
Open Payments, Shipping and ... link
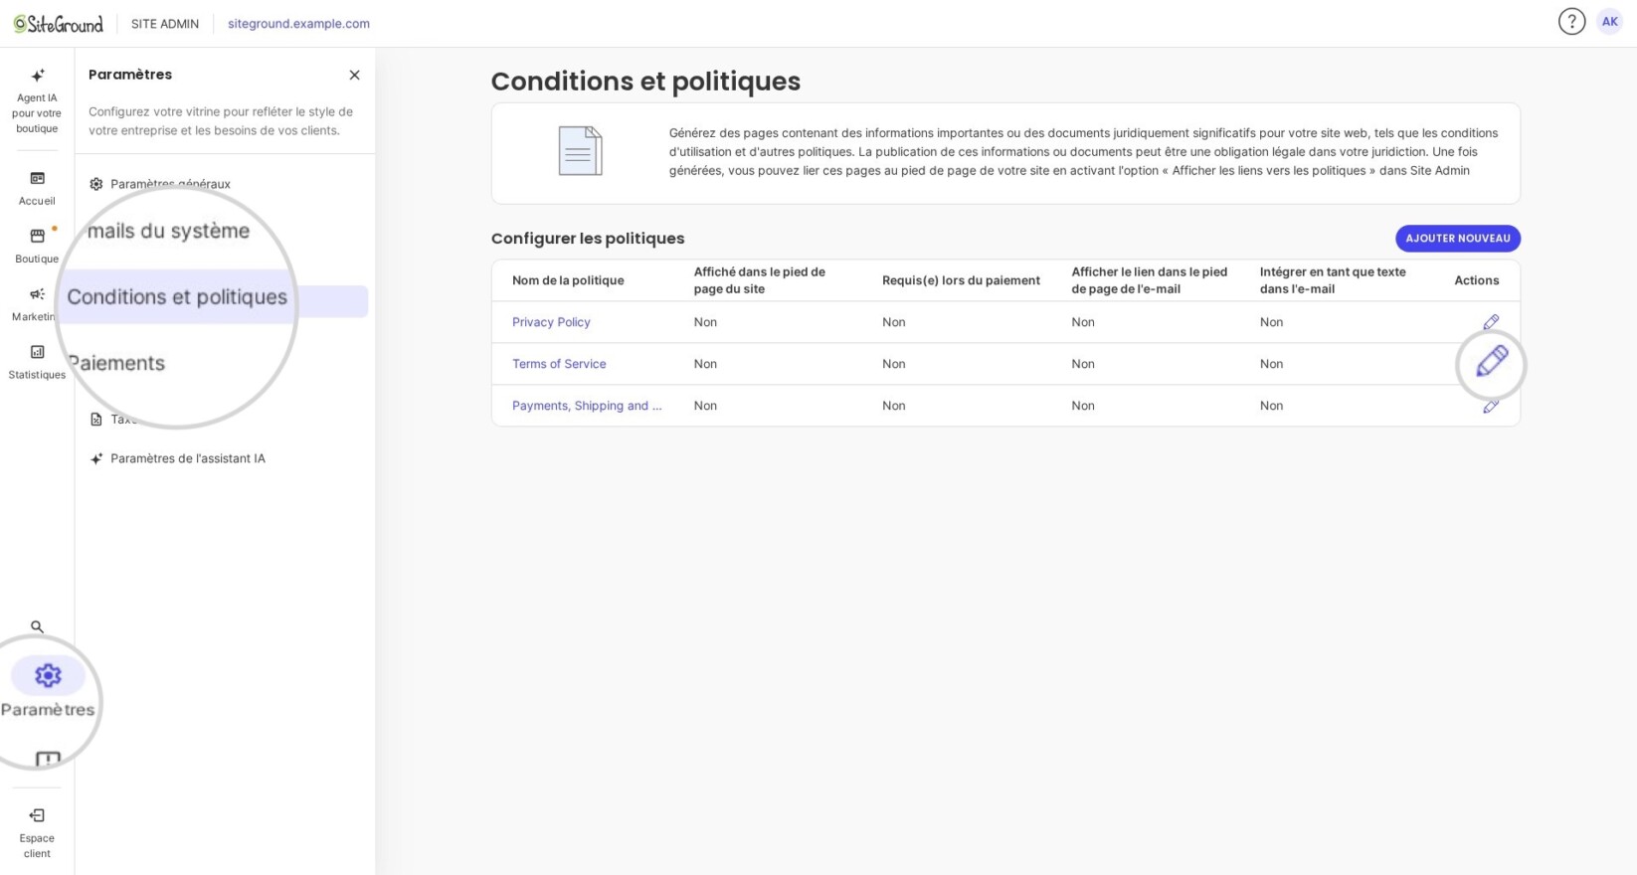587,406
